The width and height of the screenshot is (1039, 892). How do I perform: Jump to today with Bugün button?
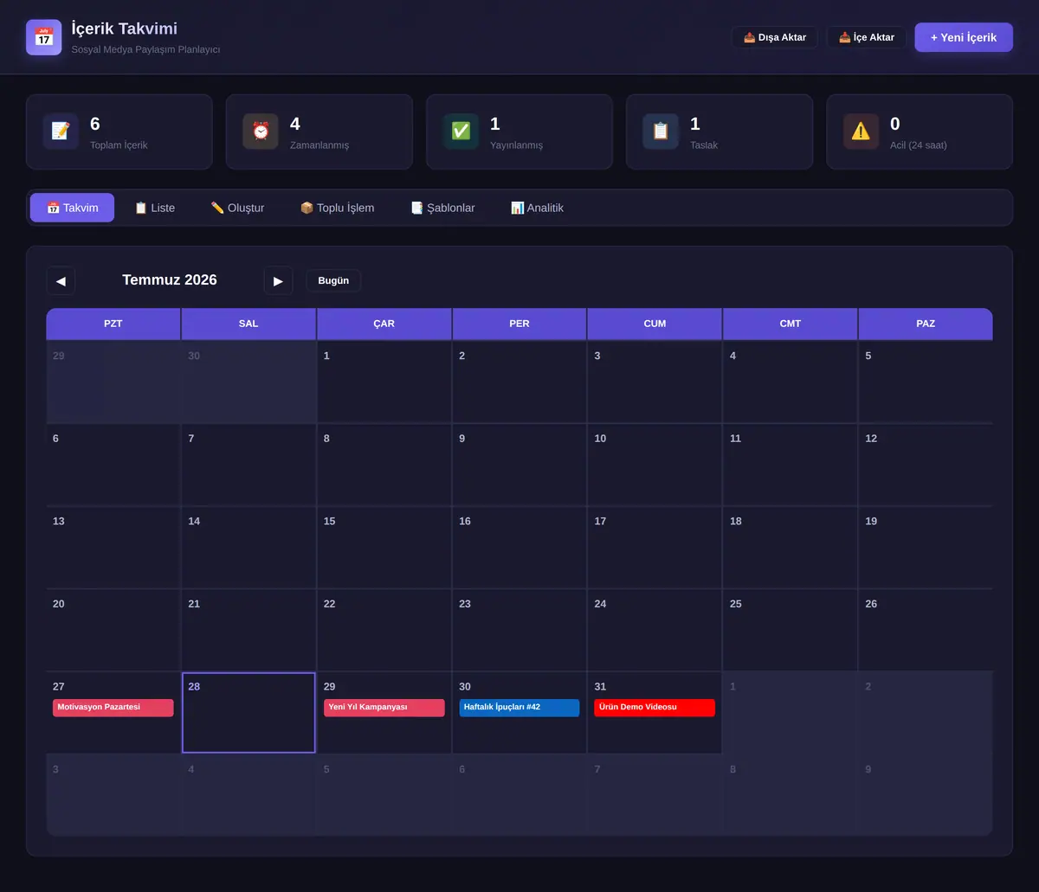[333, 280]
